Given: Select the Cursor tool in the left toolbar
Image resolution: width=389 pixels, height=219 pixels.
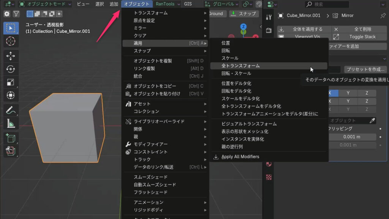Looking at the screenshot, I should [11, 41].
